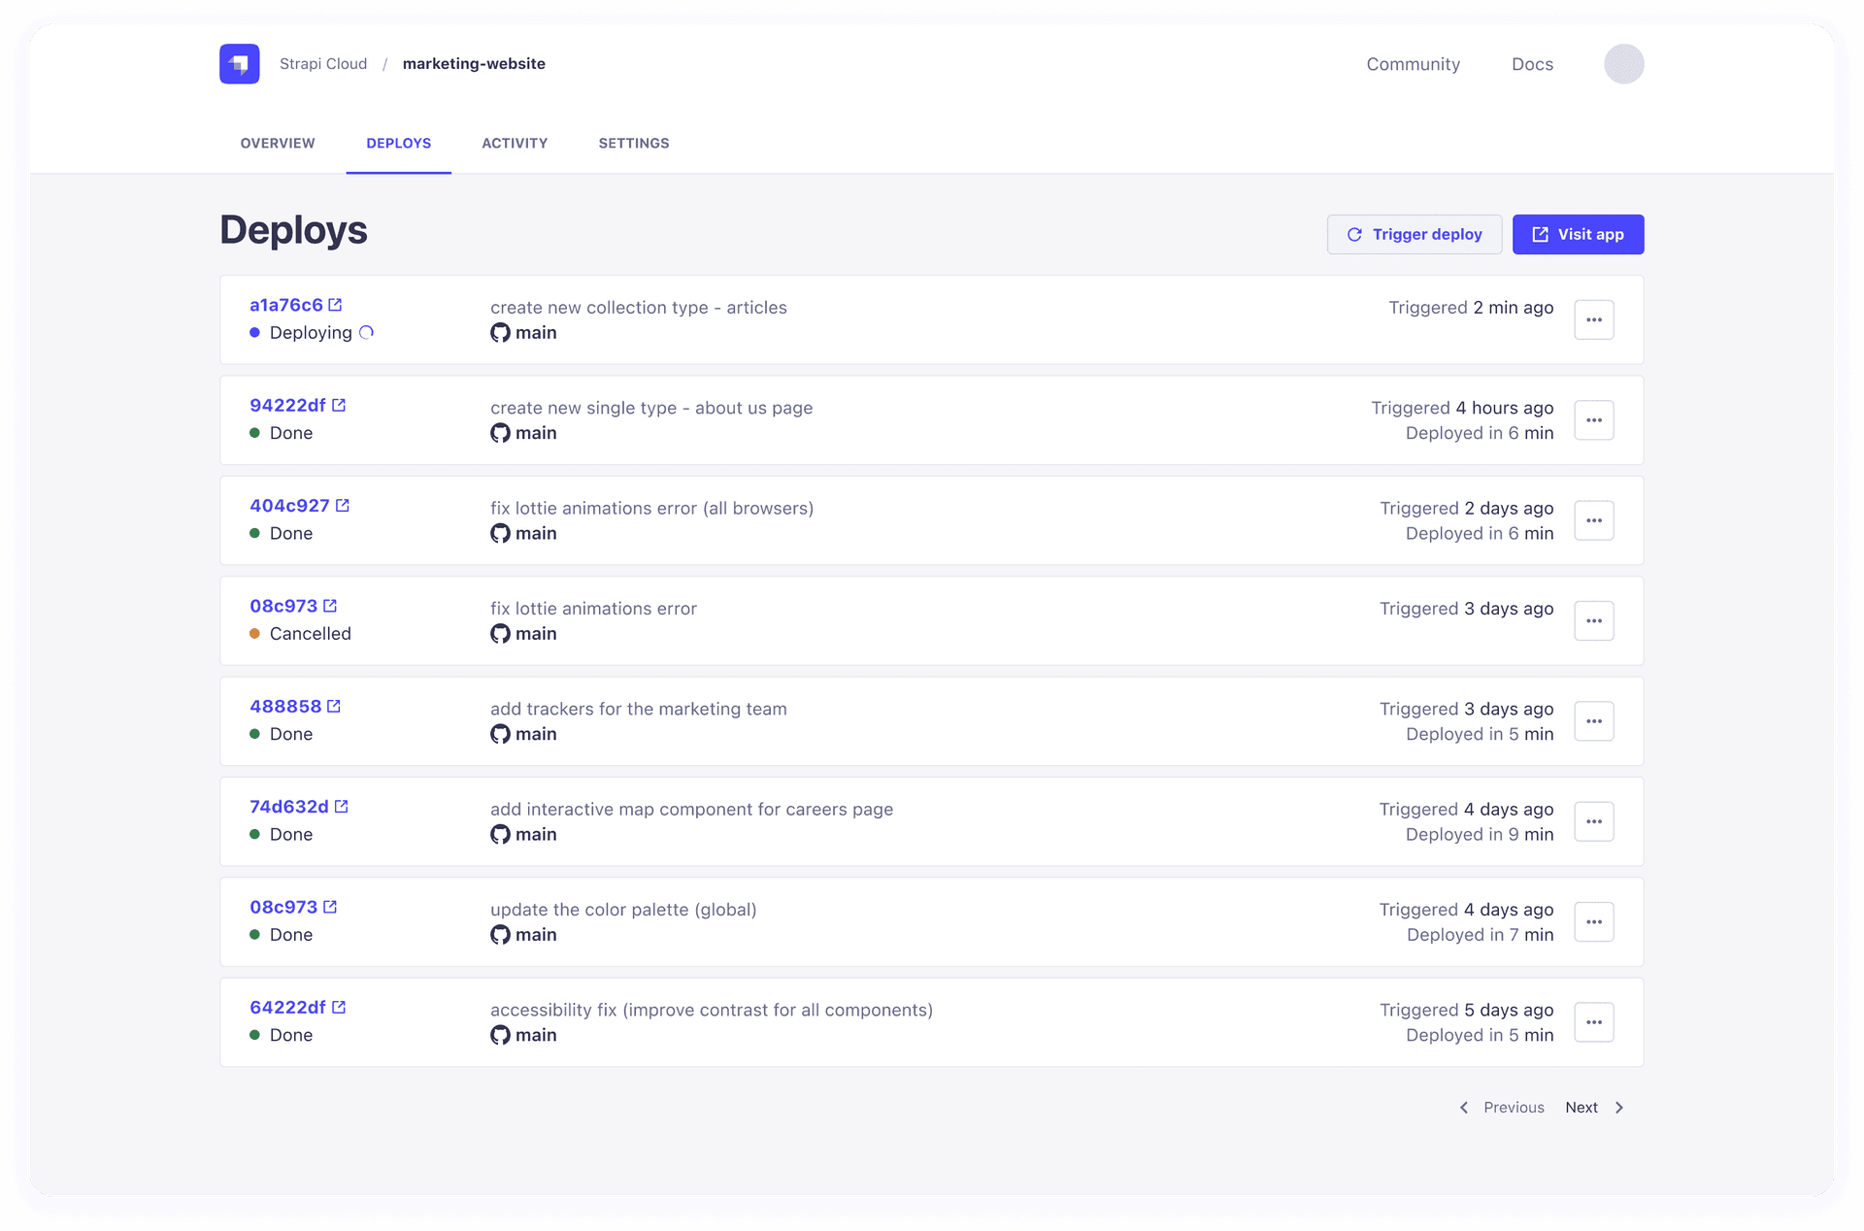
Task: Open the Activity tab
Action: tap(515, 143)
